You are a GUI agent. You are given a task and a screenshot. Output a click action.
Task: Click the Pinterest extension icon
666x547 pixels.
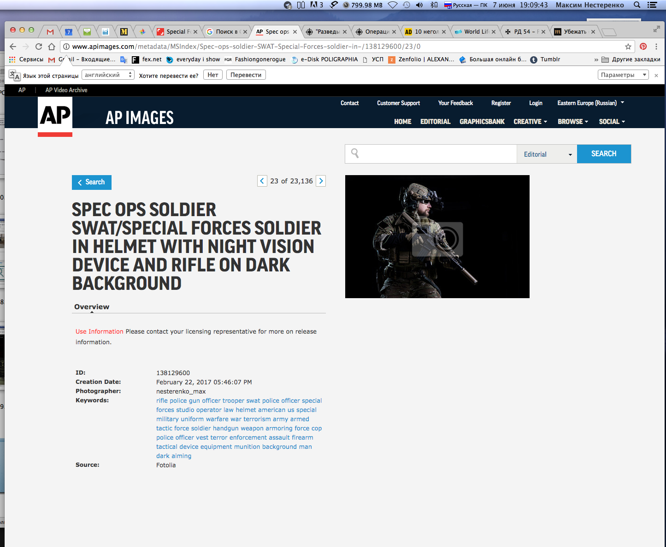(643, 47)
